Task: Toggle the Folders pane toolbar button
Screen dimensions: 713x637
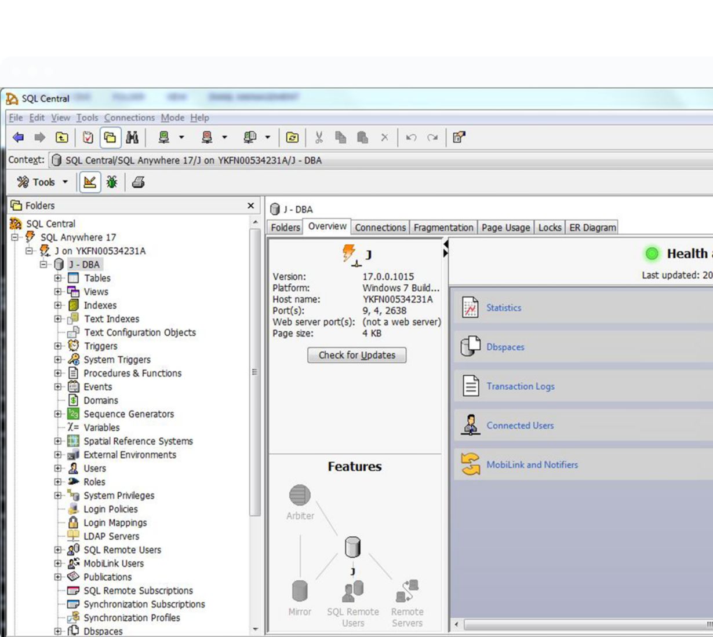Action: (x=110, y=137)
